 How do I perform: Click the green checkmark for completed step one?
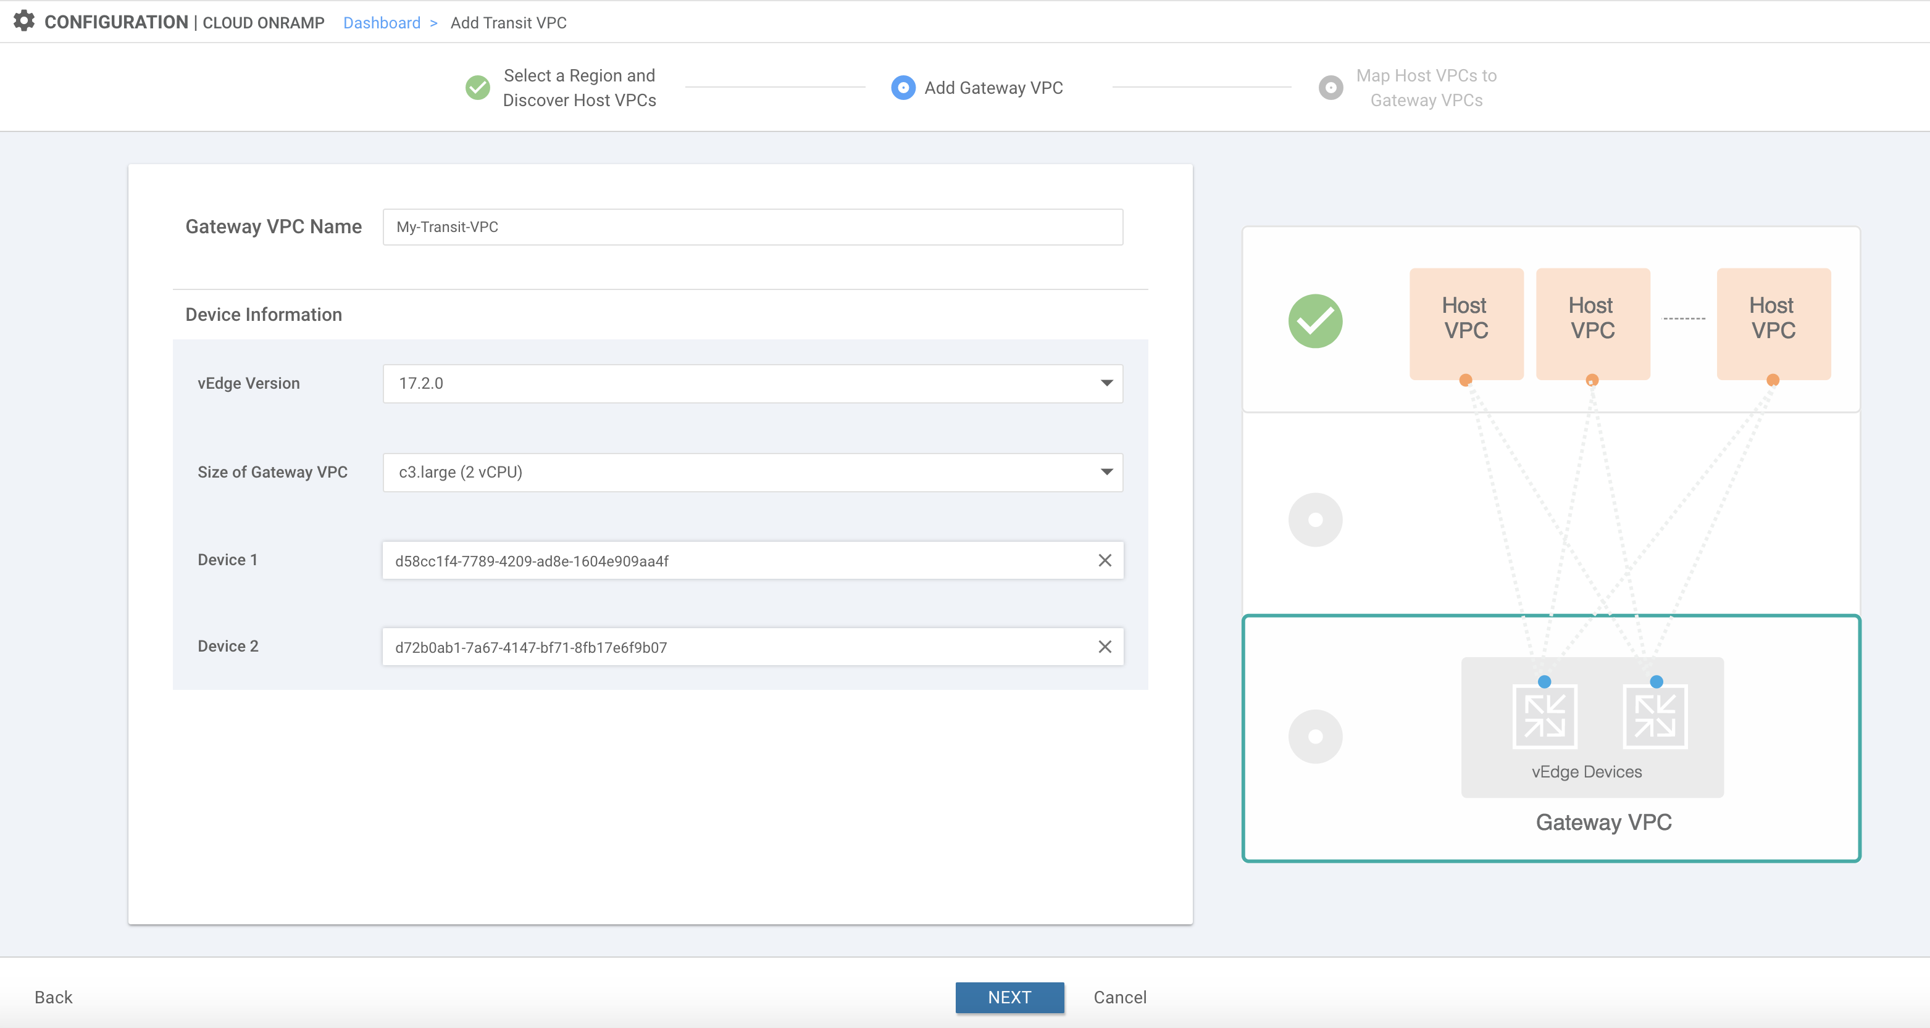pyautogui.click(x=477, y=88)
